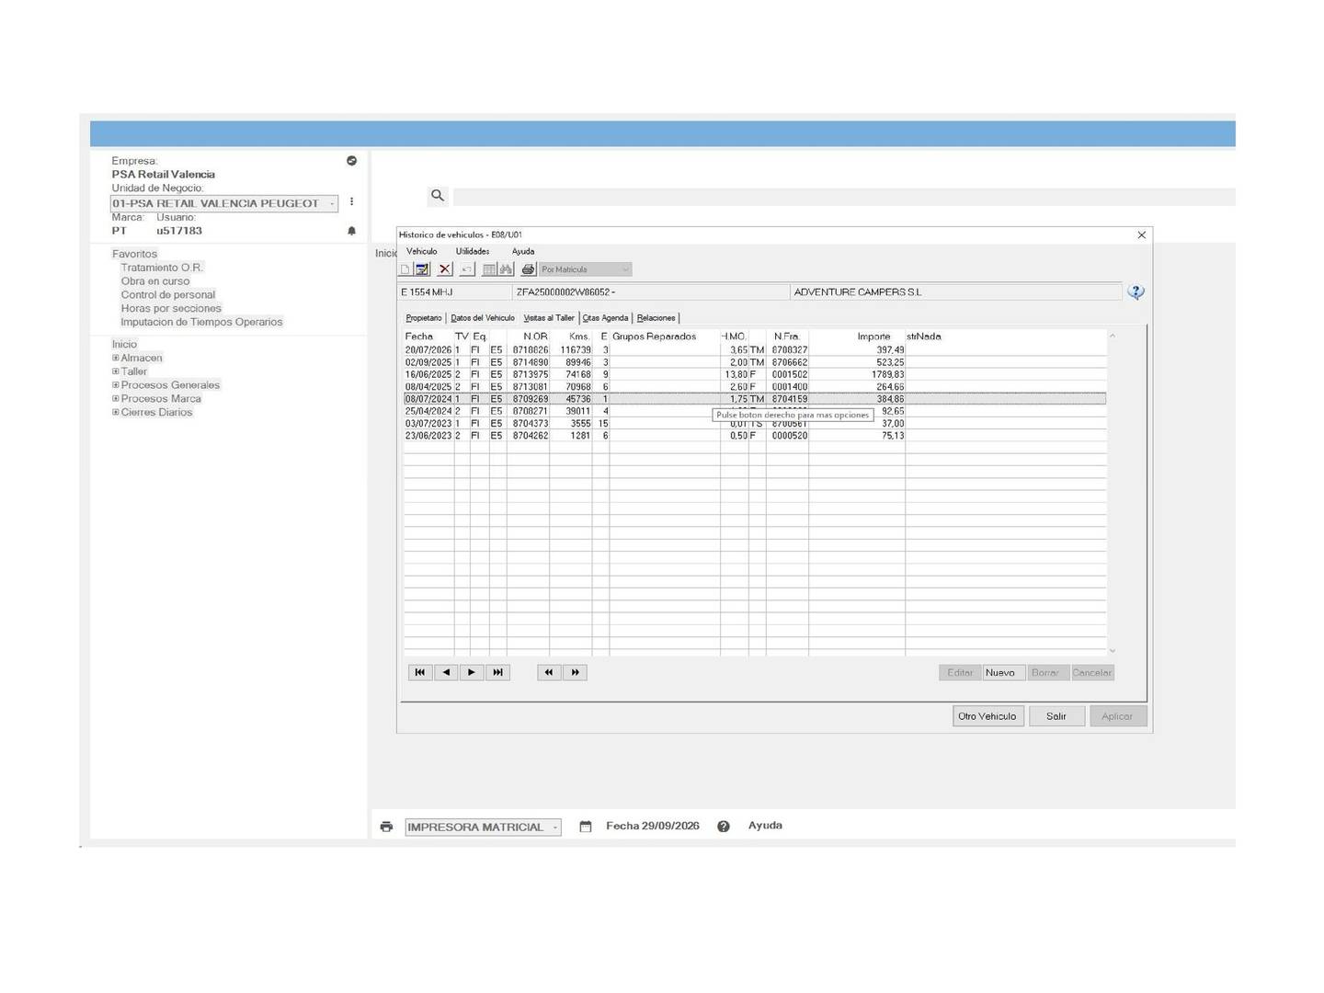This screenshot has height=993, width=1324.
Task: Click the blue question mark help icon
Action: (x=1136, y=292)
